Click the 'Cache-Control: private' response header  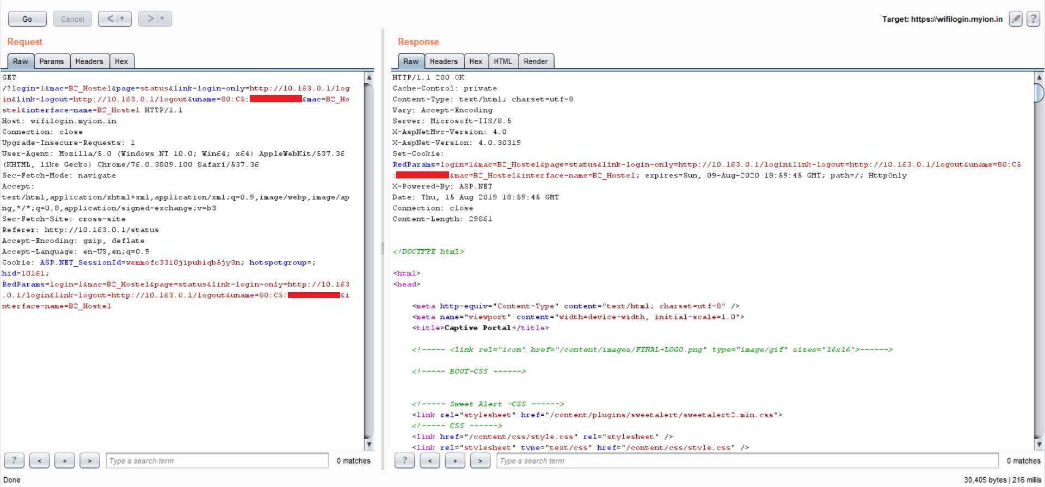445,88
